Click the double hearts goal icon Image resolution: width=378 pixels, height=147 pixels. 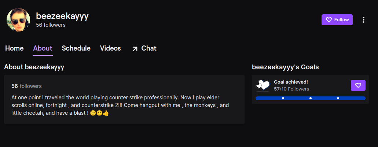click(263, 85)
